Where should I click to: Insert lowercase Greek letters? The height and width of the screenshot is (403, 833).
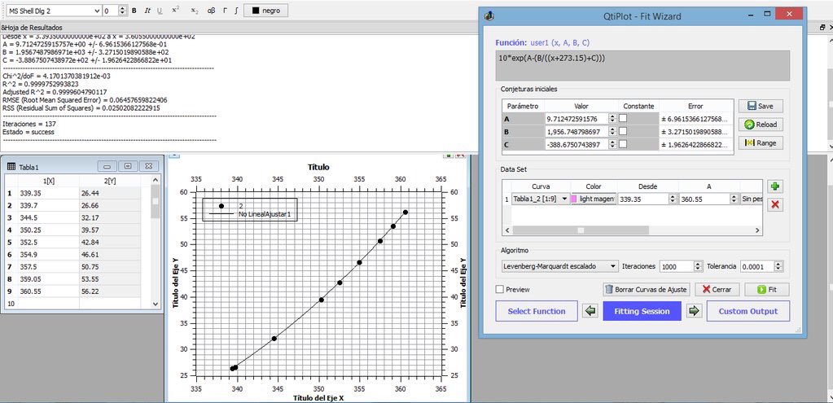pyautogui.click(x=211, y=11)
